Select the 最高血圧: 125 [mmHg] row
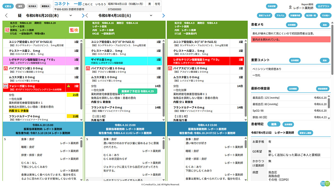Viewport: 334px width, 188px height. (x=289, y=98)
